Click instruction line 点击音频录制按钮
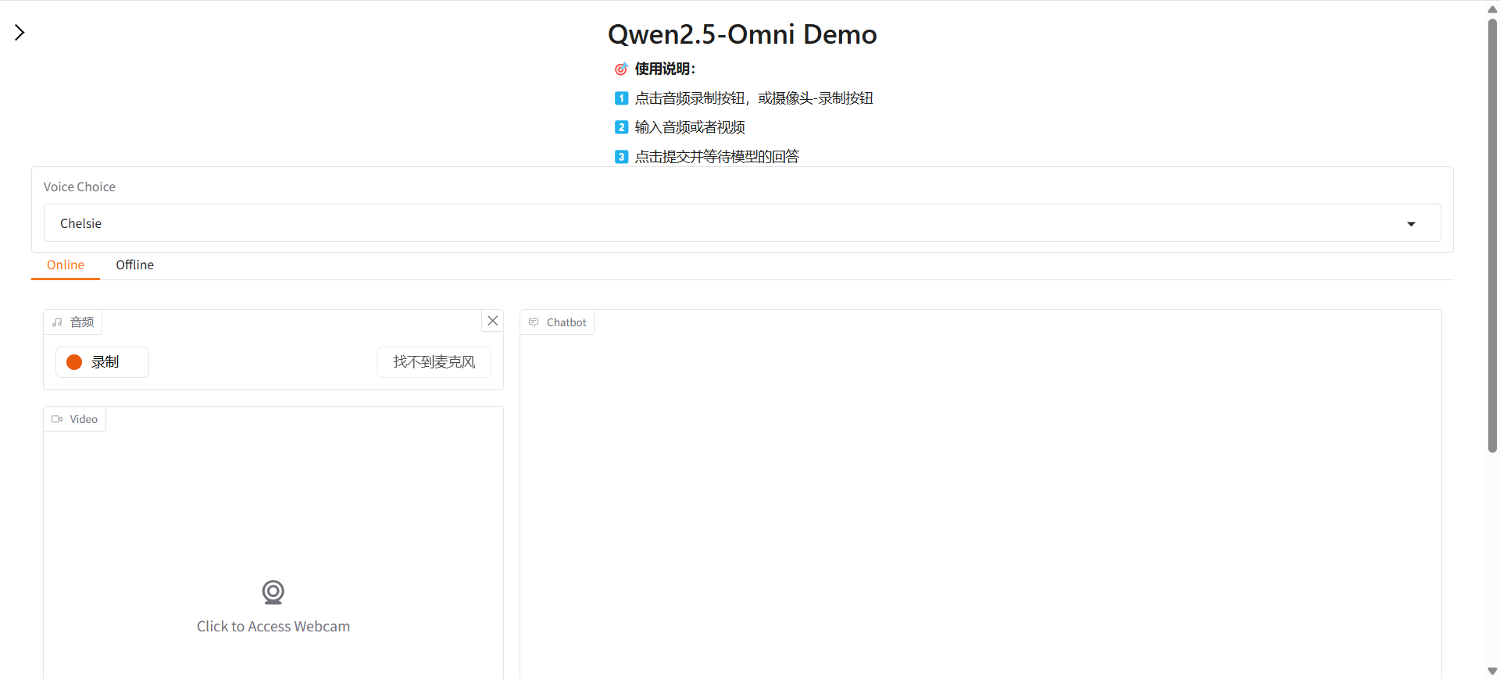The height and width of the screenshot is (679, 1500). 754,98
